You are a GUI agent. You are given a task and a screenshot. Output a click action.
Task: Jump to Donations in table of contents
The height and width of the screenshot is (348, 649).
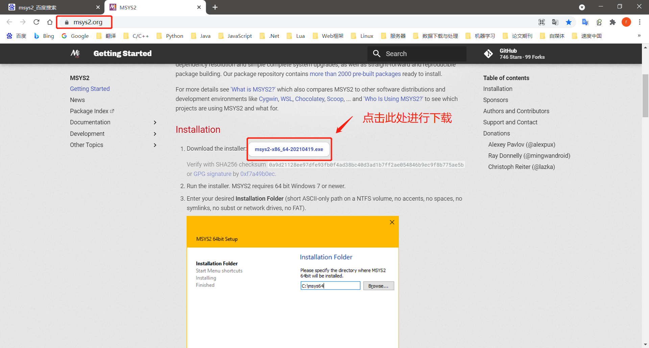(x=496, y=133)
